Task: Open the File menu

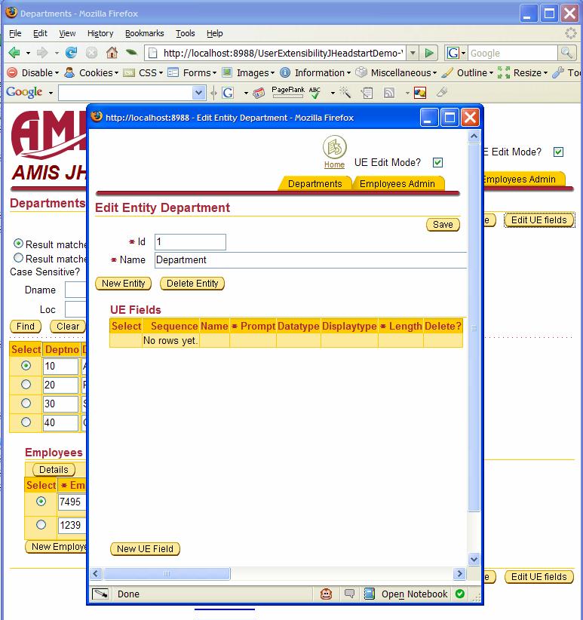Action: click(15, 33)
